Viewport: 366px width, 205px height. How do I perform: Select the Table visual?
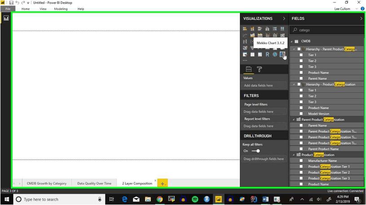click(x=252, y=55)
